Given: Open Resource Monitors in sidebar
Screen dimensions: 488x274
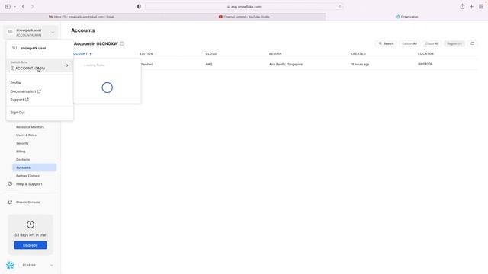Looking at the screenshot, I should (30, 127).
